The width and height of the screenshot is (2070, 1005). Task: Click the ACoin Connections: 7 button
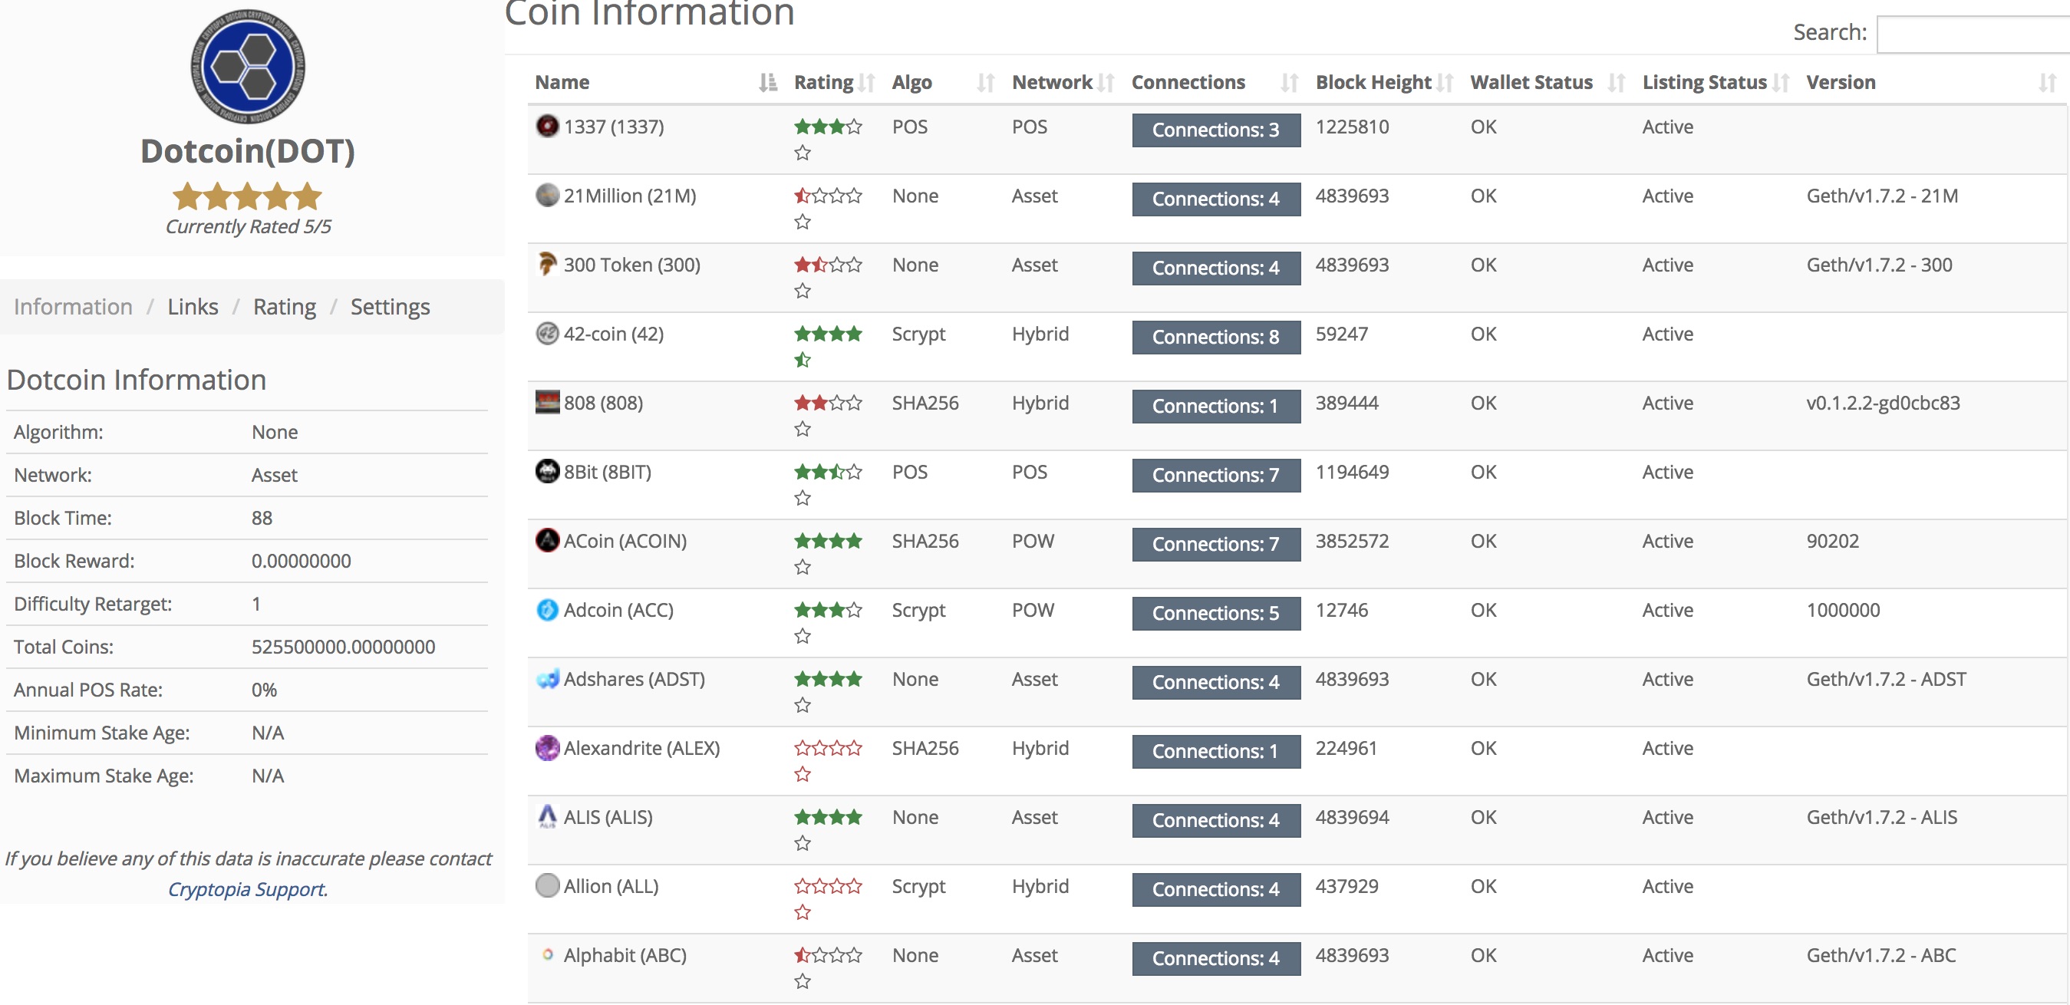1215,544
